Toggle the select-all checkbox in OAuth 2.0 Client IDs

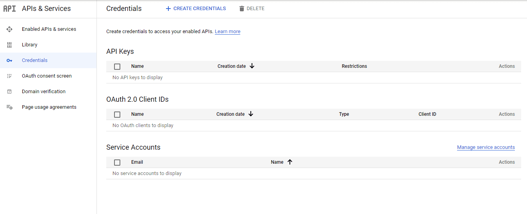click(x=117, y=115)
